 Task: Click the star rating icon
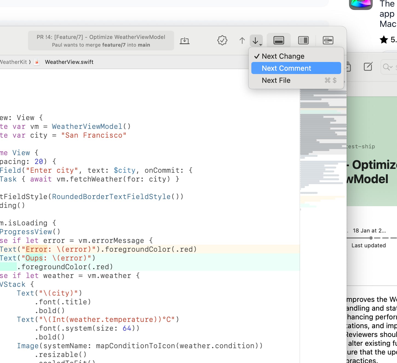point(384,40)
